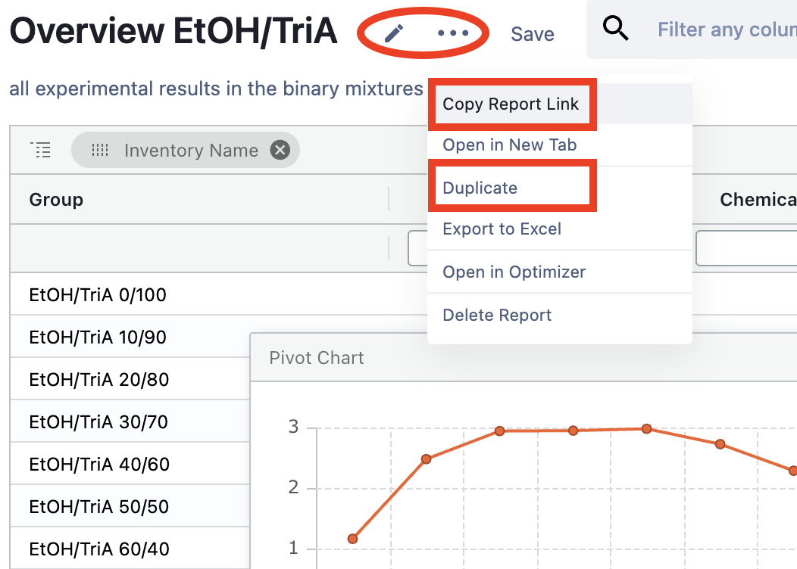Click the three-dot more options icon

453,33
